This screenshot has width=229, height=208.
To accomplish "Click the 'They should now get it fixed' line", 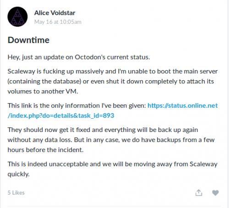I will pos(103,130).
